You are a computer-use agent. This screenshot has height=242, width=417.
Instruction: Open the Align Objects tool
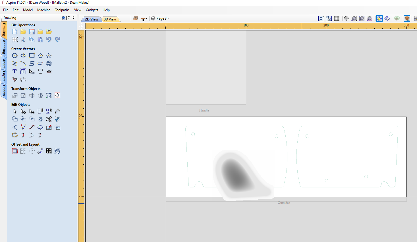pos(57,95)
